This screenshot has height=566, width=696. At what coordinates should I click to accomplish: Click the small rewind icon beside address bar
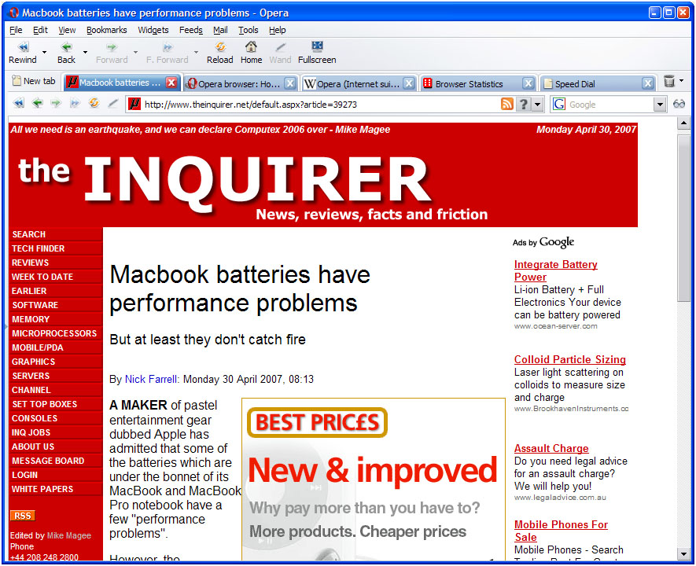tap(19, 104)
